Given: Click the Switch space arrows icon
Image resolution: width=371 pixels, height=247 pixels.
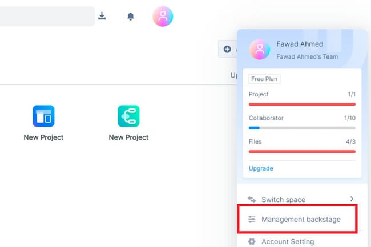Looking at the screenshot, I should [x=252, y=200].
